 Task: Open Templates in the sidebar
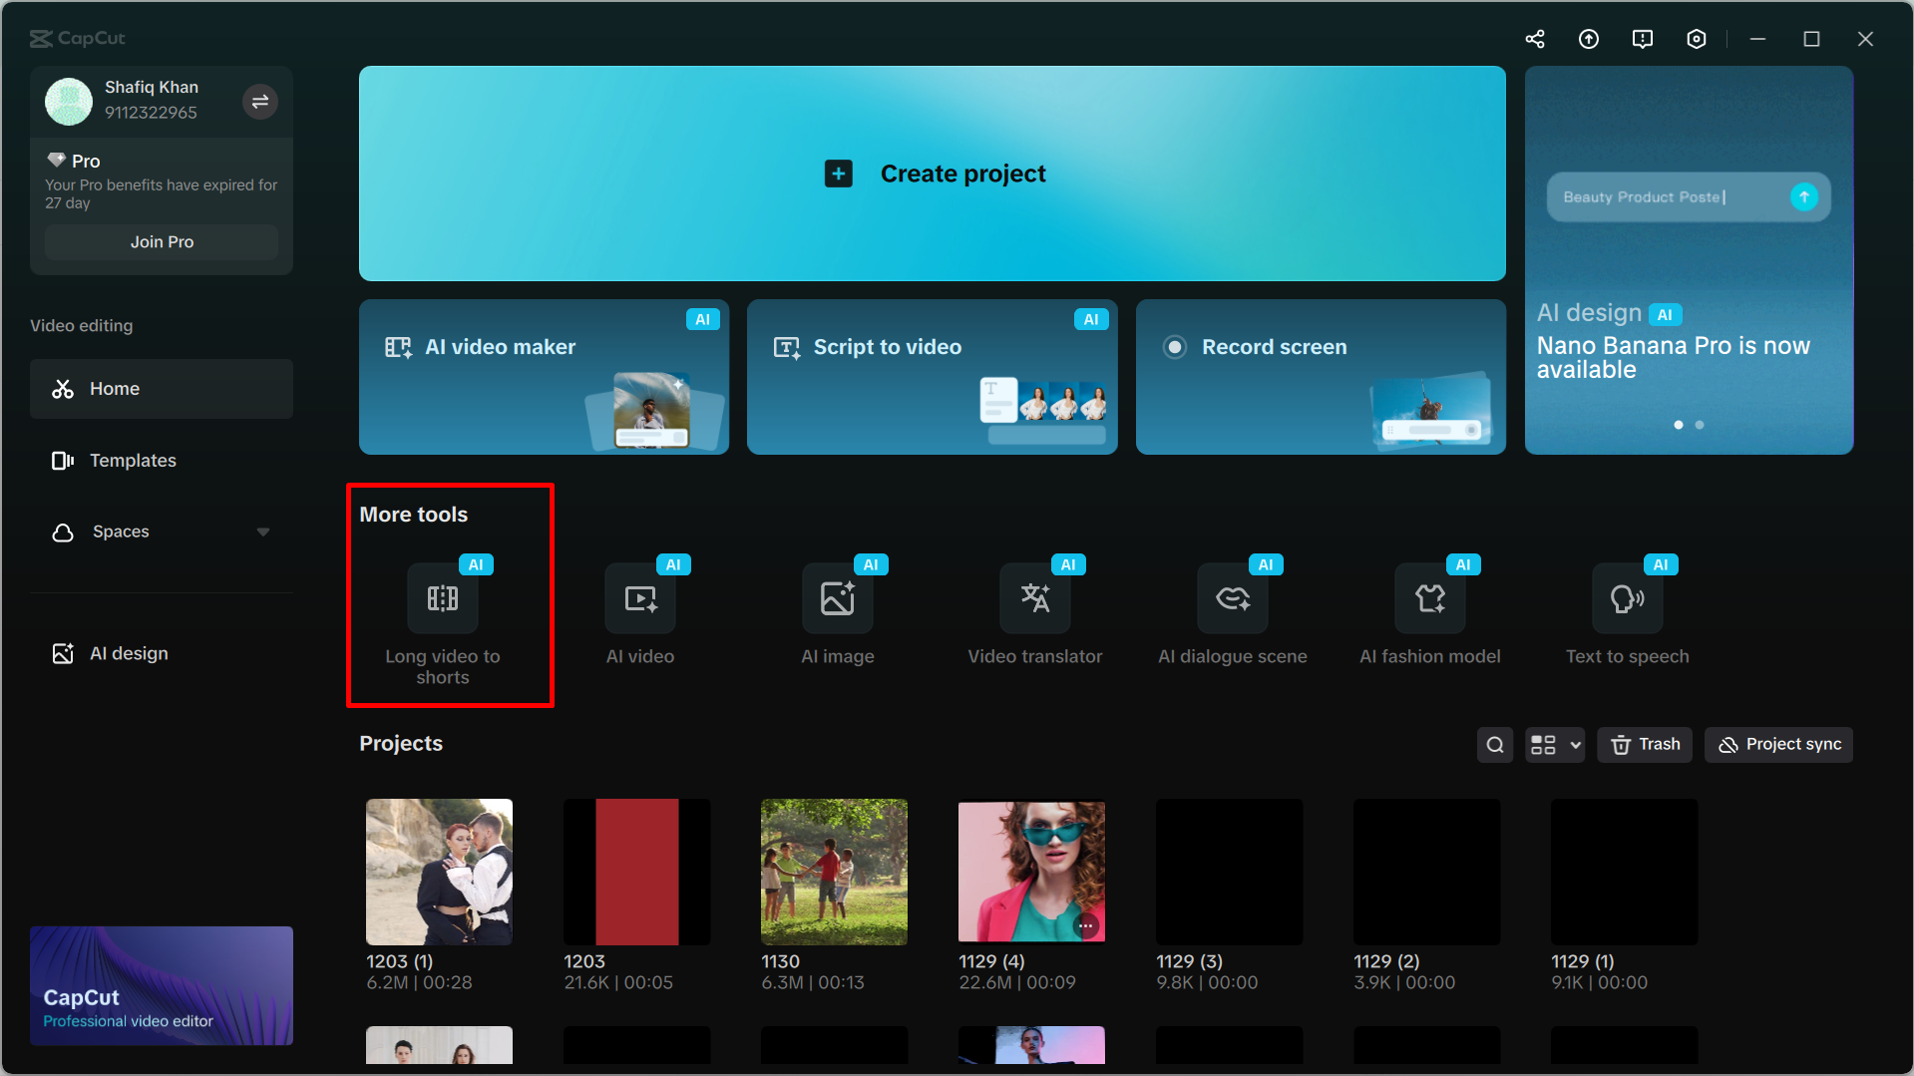pyautogui.click(x=162, y=461)
